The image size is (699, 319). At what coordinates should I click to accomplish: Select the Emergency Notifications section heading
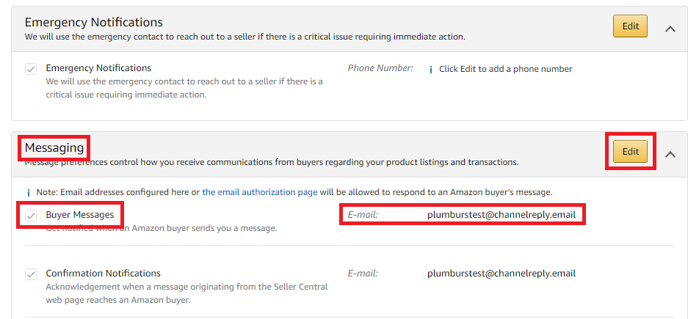pos(94,22)
